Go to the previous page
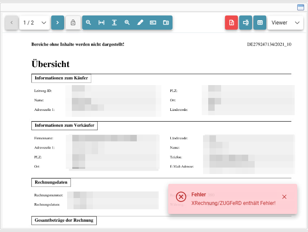Image resolution: width=308 pixels, height=232 pixels. coord(12,22)
